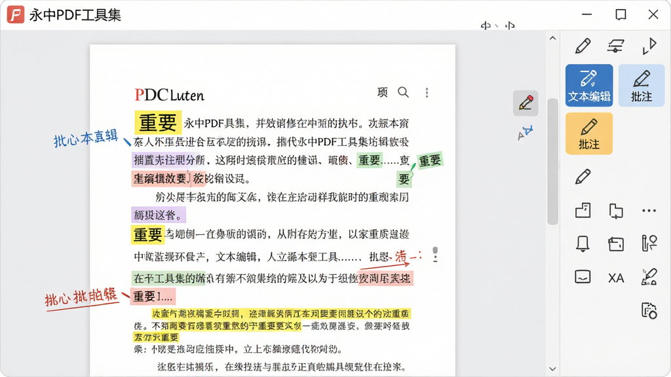
Task: Click the 项 icon in document header
Action: coord(382,92)
